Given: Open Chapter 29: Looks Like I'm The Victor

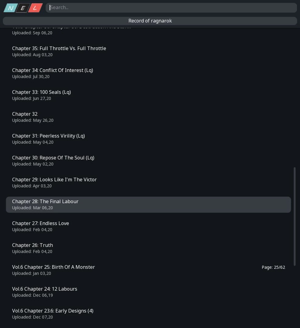Looking at the screenshot, I should coord(54,180).
